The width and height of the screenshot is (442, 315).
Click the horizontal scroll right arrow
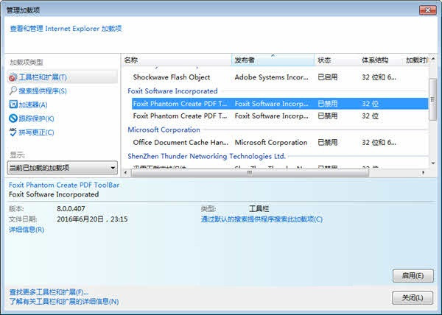(x=423, y=172)
